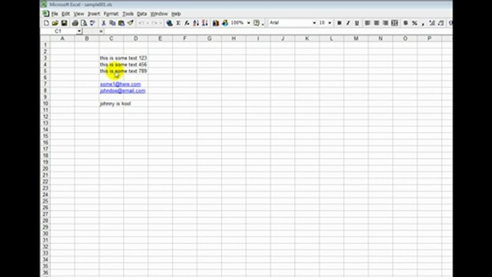Save the workbook using the floppy disk icon
Viewport: 492px width, 277px height.
pyautogui.click(x=64, y=23)
